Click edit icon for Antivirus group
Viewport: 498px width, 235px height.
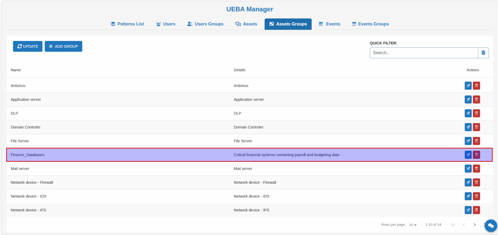[x=468, y=86]
